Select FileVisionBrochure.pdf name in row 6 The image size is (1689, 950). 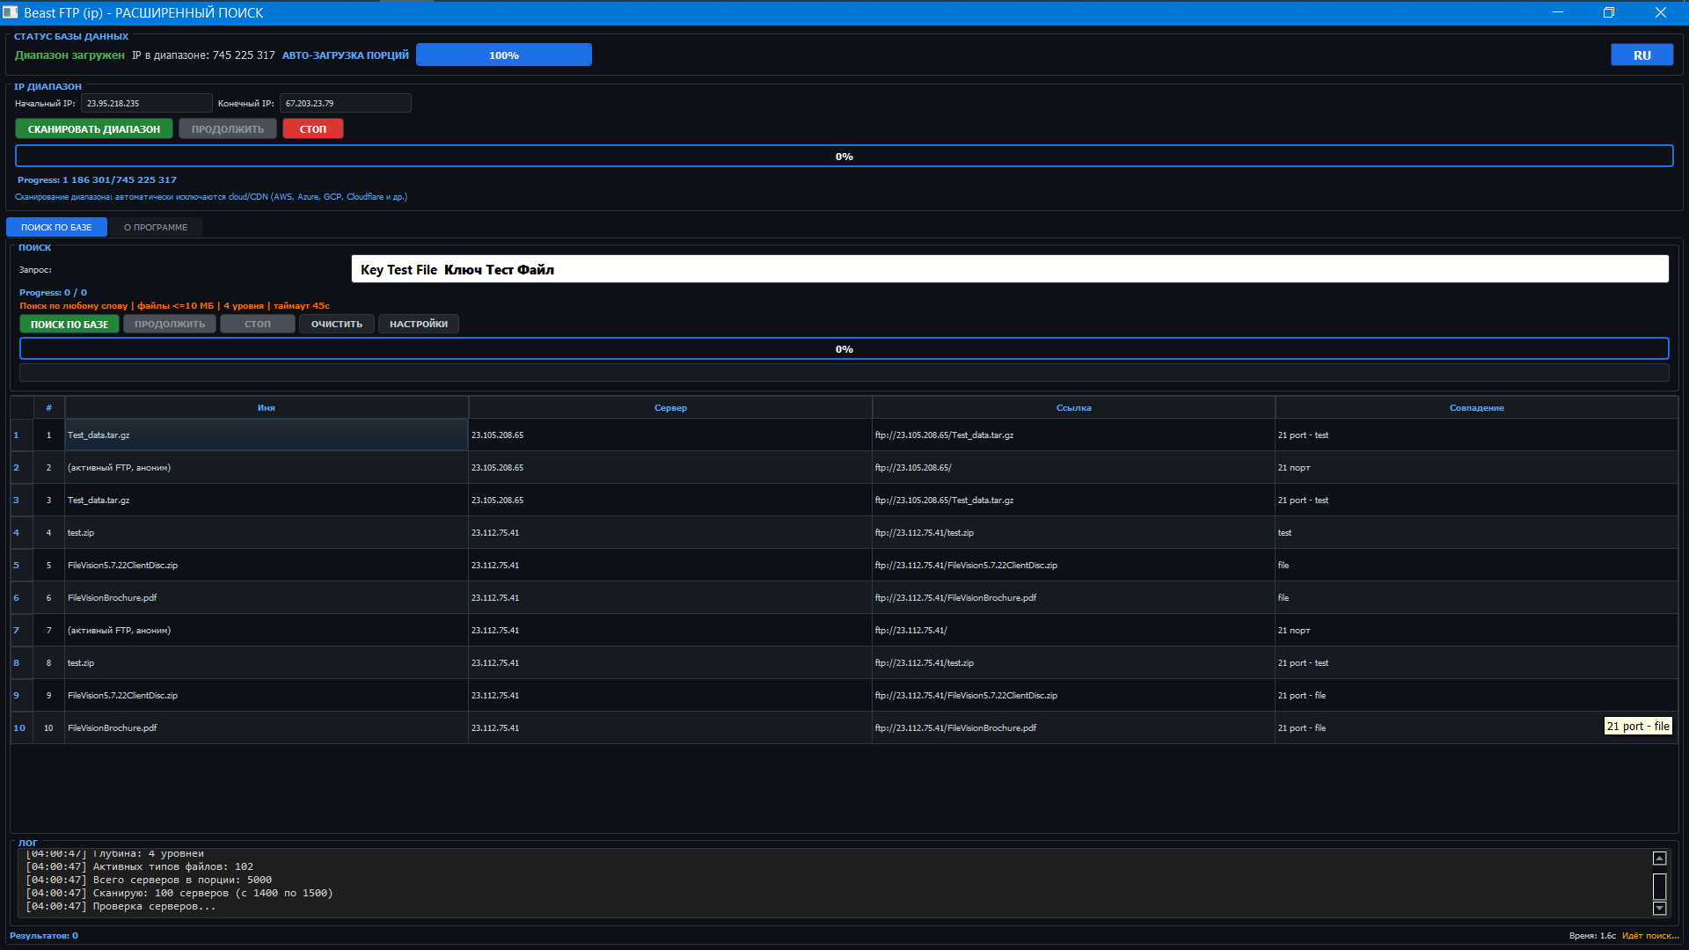point(267,597)
